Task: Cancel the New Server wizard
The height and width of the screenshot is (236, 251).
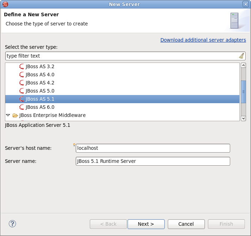Action: (x=186, y=224)
